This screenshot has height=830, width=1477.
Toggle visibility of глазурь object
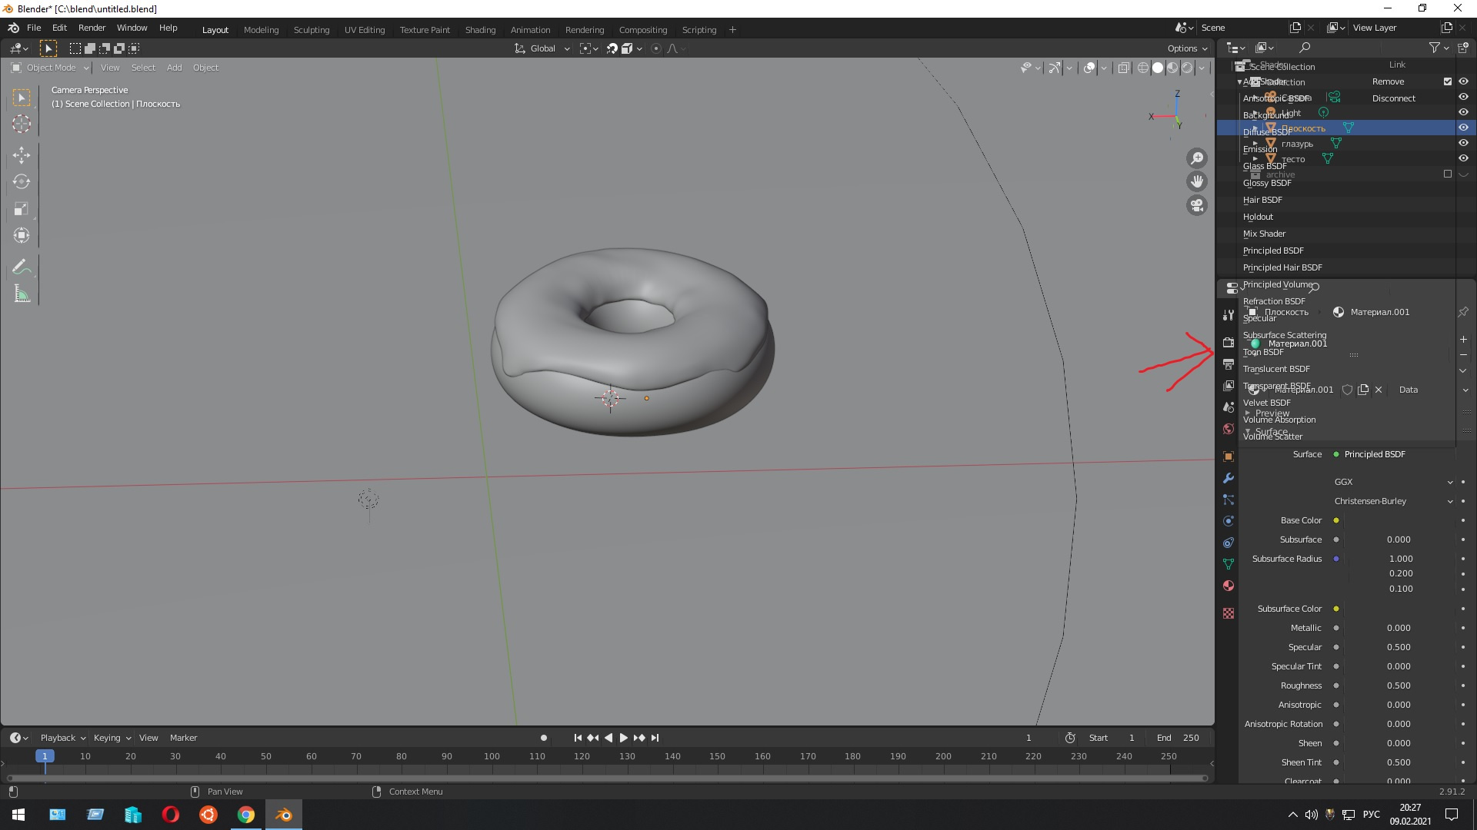point(1463,143)
